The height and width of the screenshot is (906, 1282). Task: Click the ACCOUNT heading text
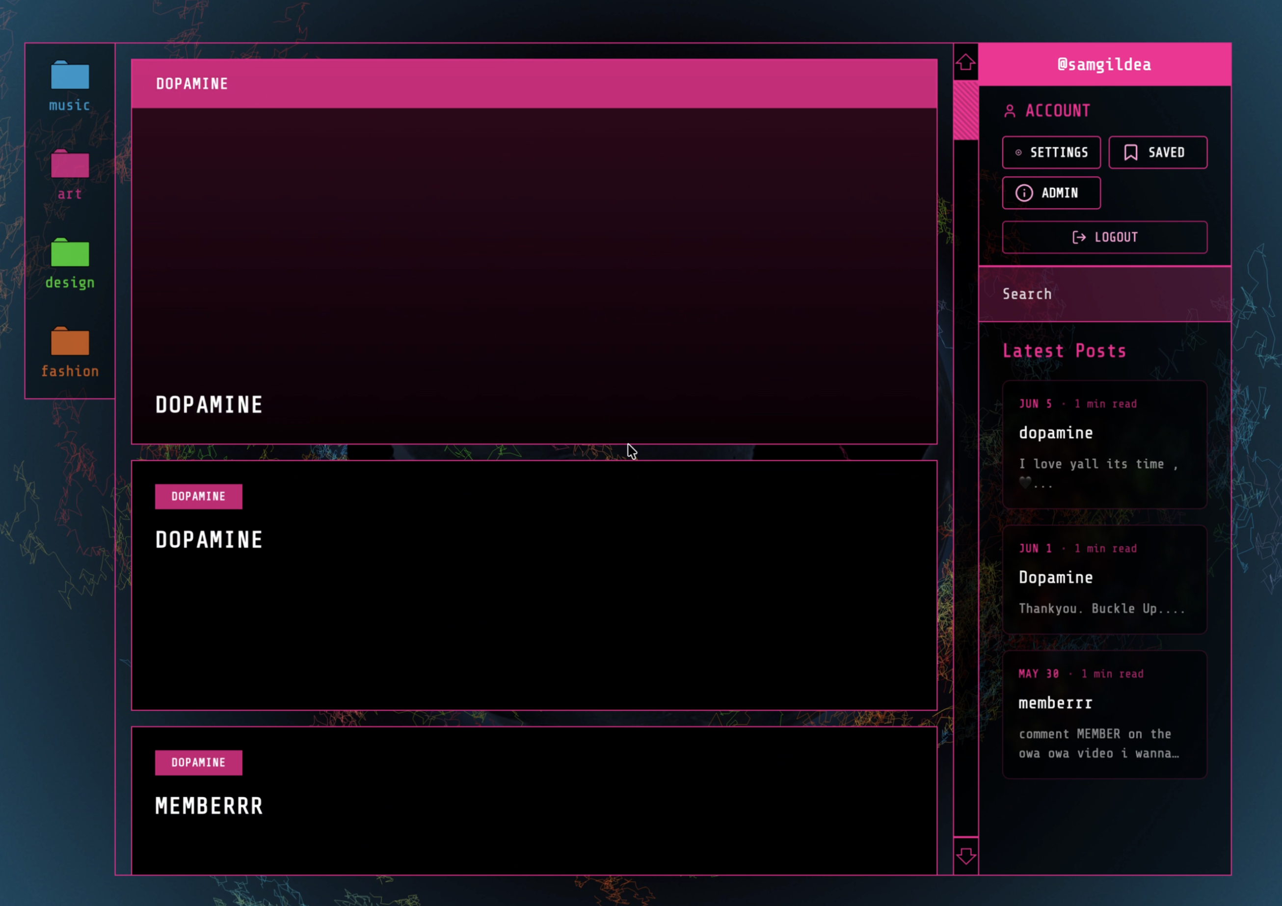click(x=1058, y=111)
